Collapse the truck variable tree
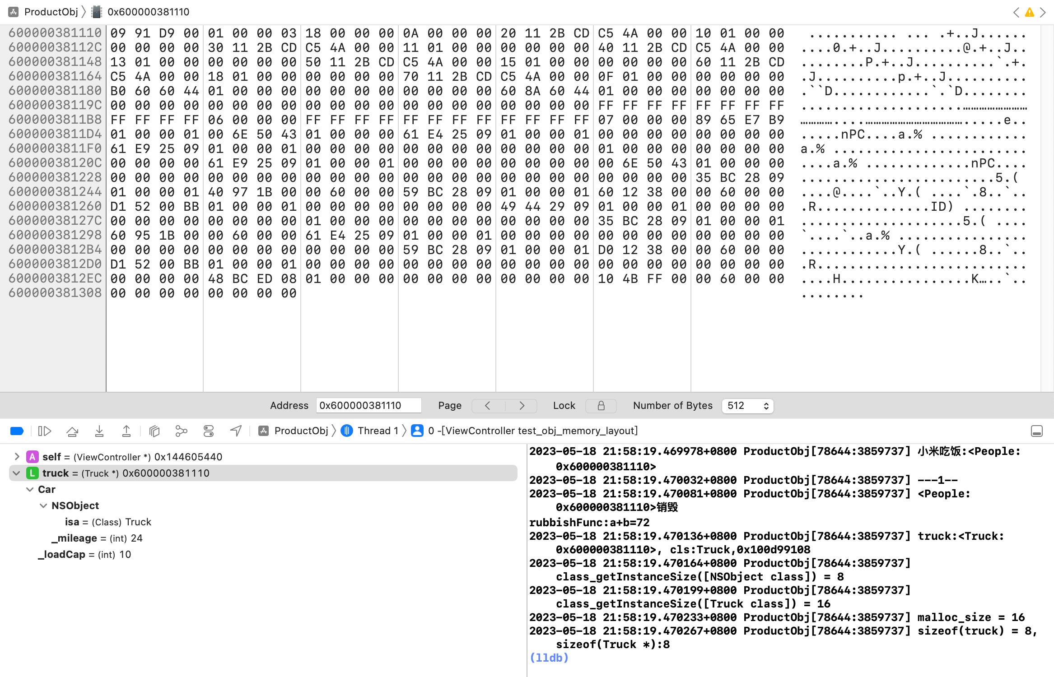Viewport: 1054px width, 677px height. tap(17, 473)
